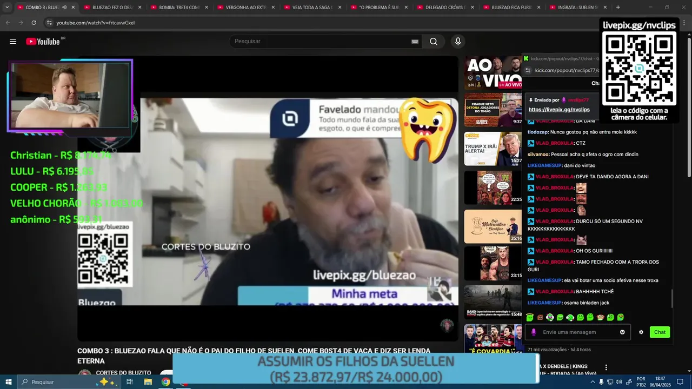The image size is (692, 389).
Task: Open the pinned livepix.gg/nvclips link in chat
Action: tap(559, 110)
